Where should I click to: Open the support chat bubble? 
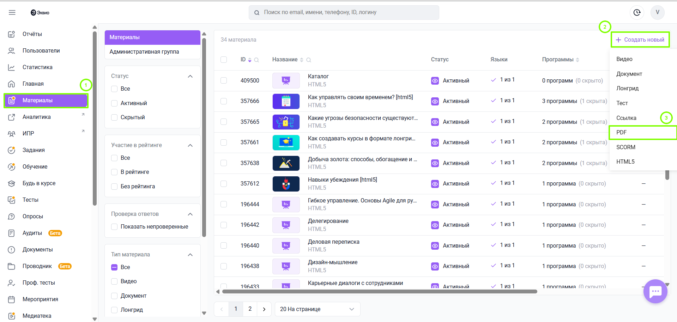[655, 291]
